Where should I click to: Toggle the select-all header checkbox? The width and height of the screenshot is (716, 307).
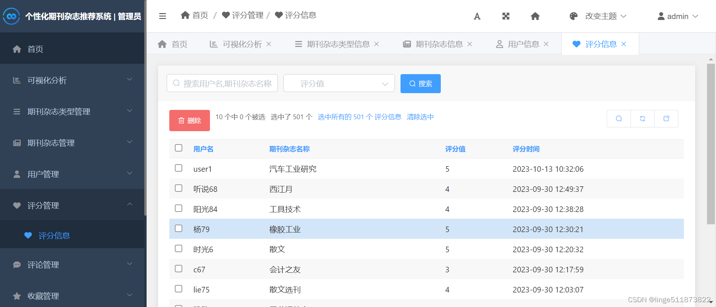point(179,148)
